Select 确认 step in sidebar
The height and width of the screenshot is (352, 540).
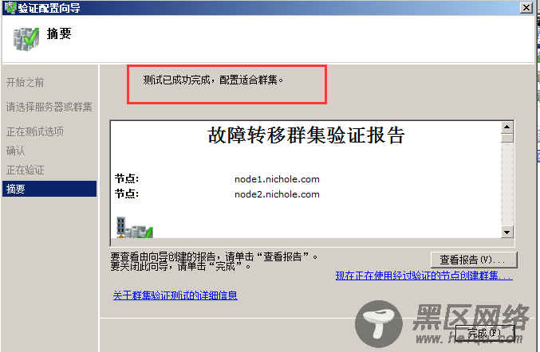(x=15, y=151)
